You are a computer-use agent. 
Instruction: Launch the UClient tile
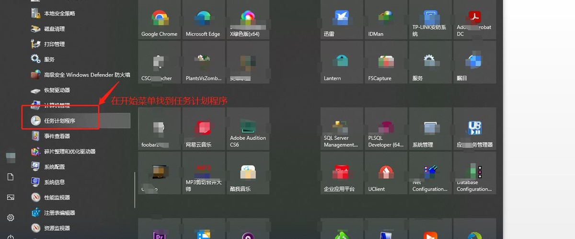point(386,173)
